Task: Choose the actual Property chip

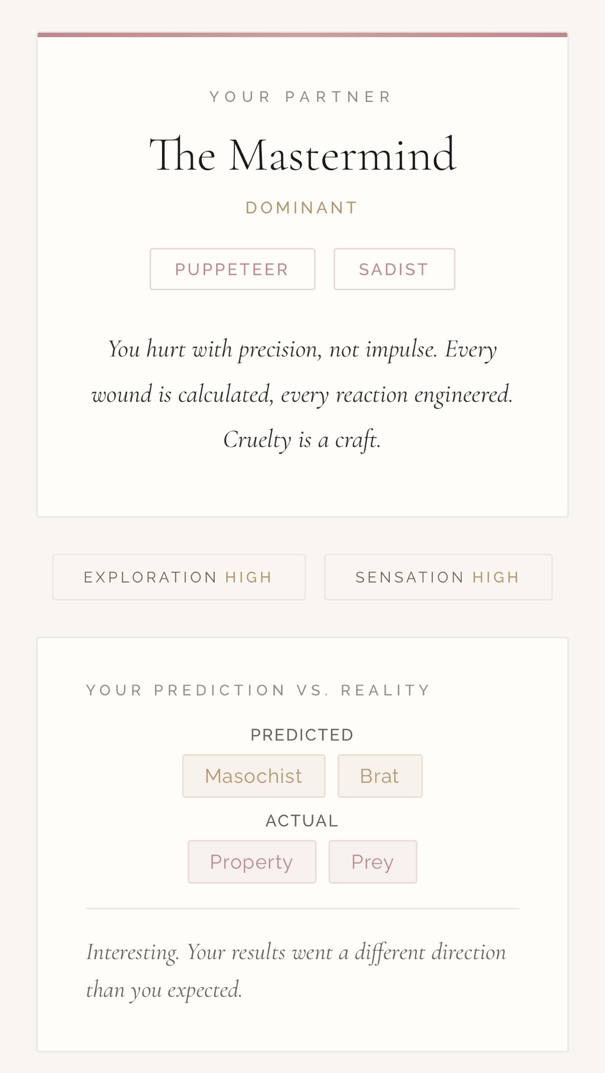Action: pyautogui.click(x=252, y=862)
